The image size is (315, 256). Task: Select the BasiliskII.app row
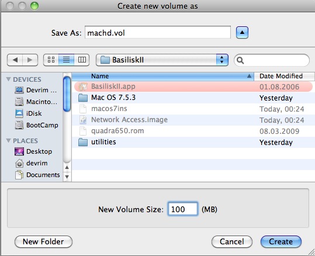[x=193, y=87]
